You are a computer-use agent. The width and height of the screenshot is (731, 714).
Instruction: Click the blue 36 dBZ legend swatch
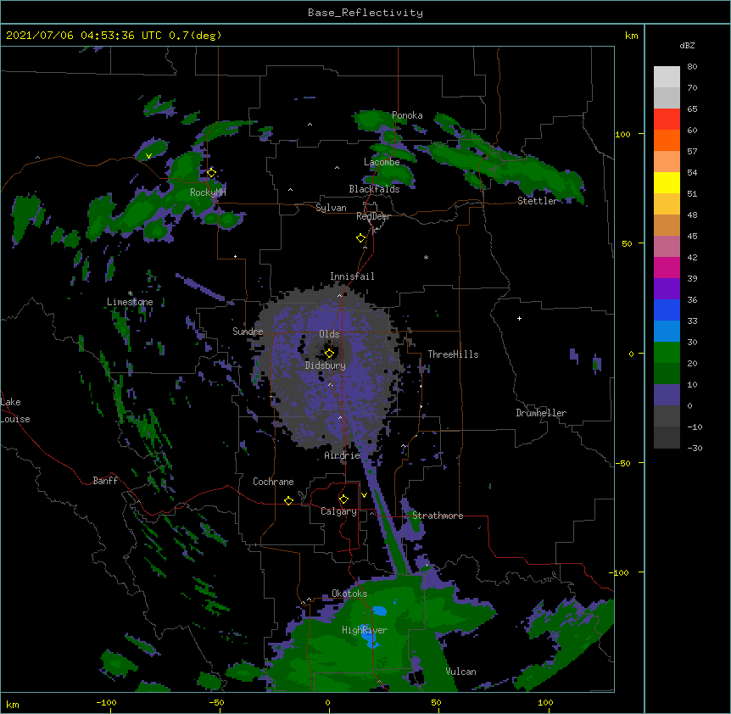(667, 310)
